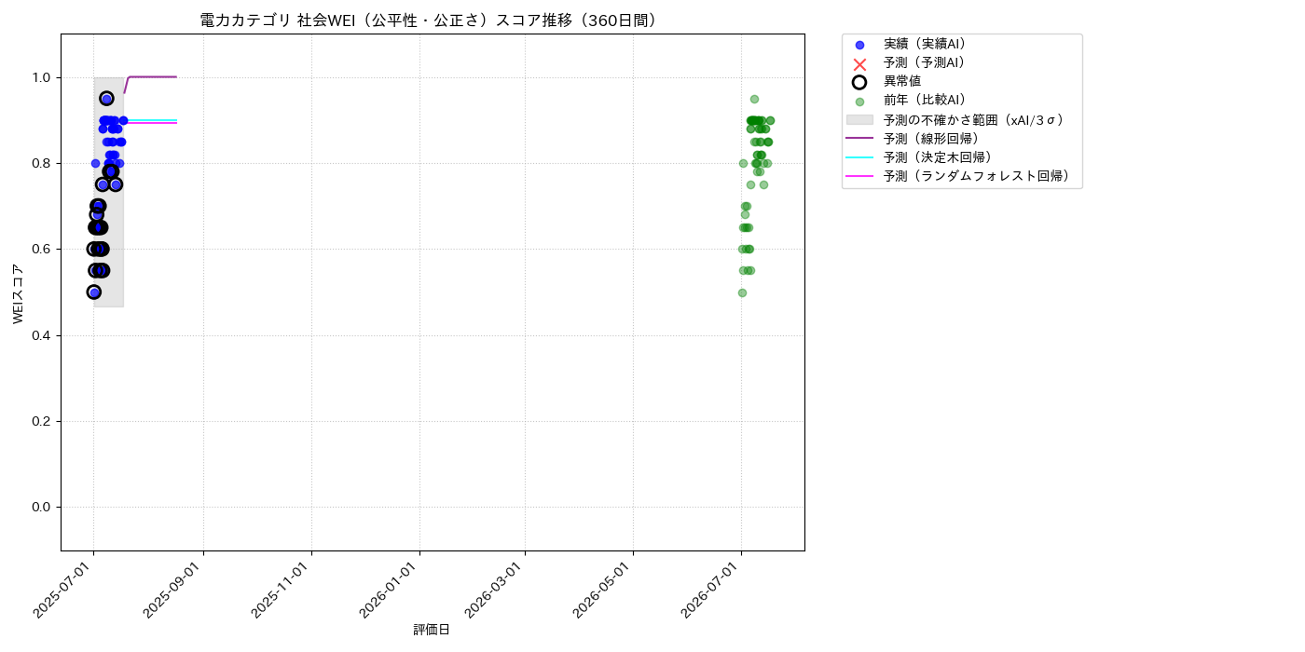Click the green dot marker for 前年（比較AI）
1305x652 pixels.
[x=859, y=102]
